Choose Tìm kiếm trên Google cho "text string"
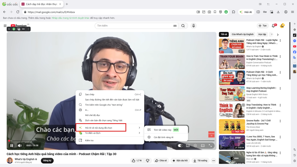 (110, 105)
